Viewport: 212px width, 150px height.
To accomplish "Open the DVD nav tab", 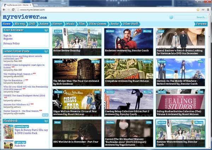I will 32,24.
